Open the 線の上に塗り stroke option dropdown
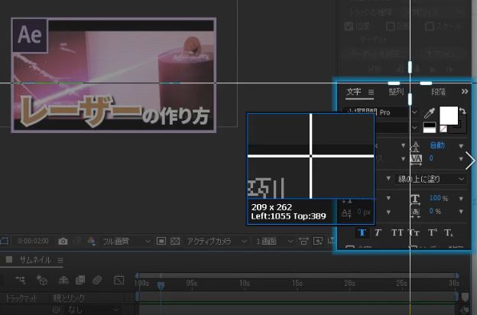 tap(430, 179)
